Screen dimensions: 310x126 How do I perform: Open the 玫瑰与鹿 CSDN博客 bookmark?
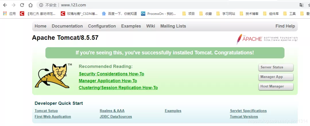(79, 14)
